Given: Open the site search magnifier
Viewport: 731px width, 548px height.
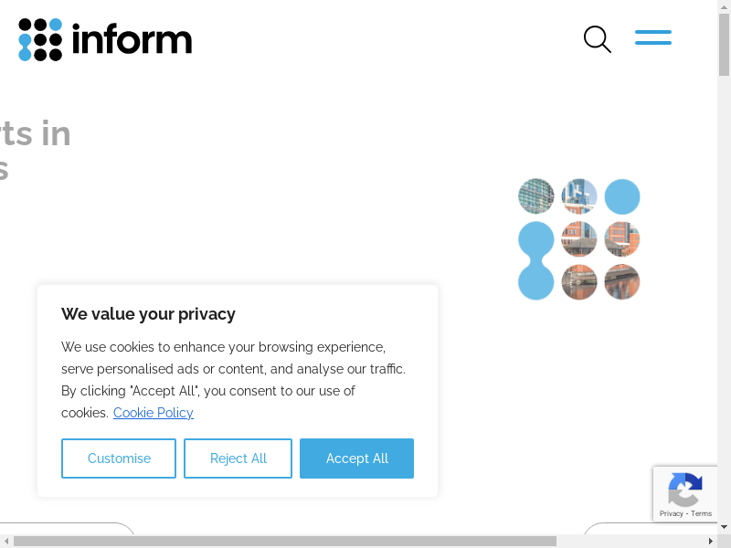Looking at the screenshot, I should (597, 39).
